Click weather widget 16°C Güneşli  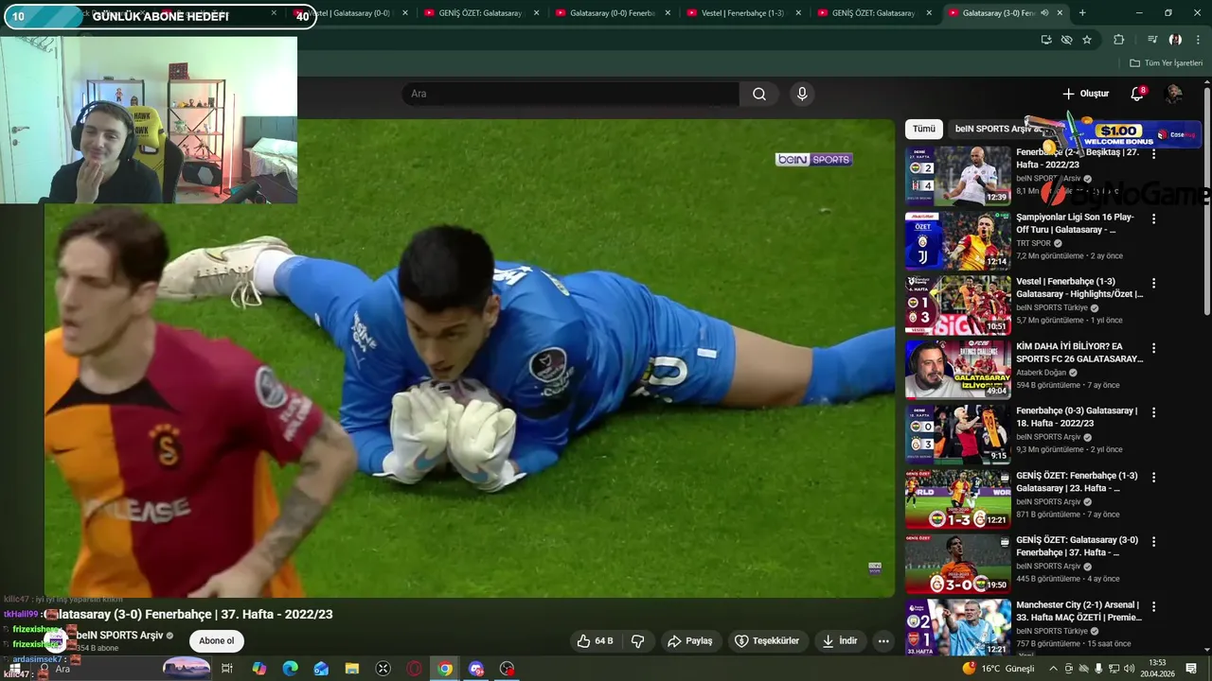998,669
